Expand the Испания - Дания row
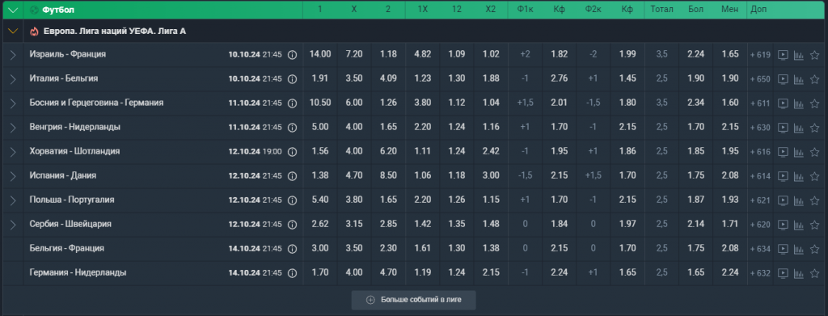Viewport: 828px width, 316px height. tap(13, 175)
